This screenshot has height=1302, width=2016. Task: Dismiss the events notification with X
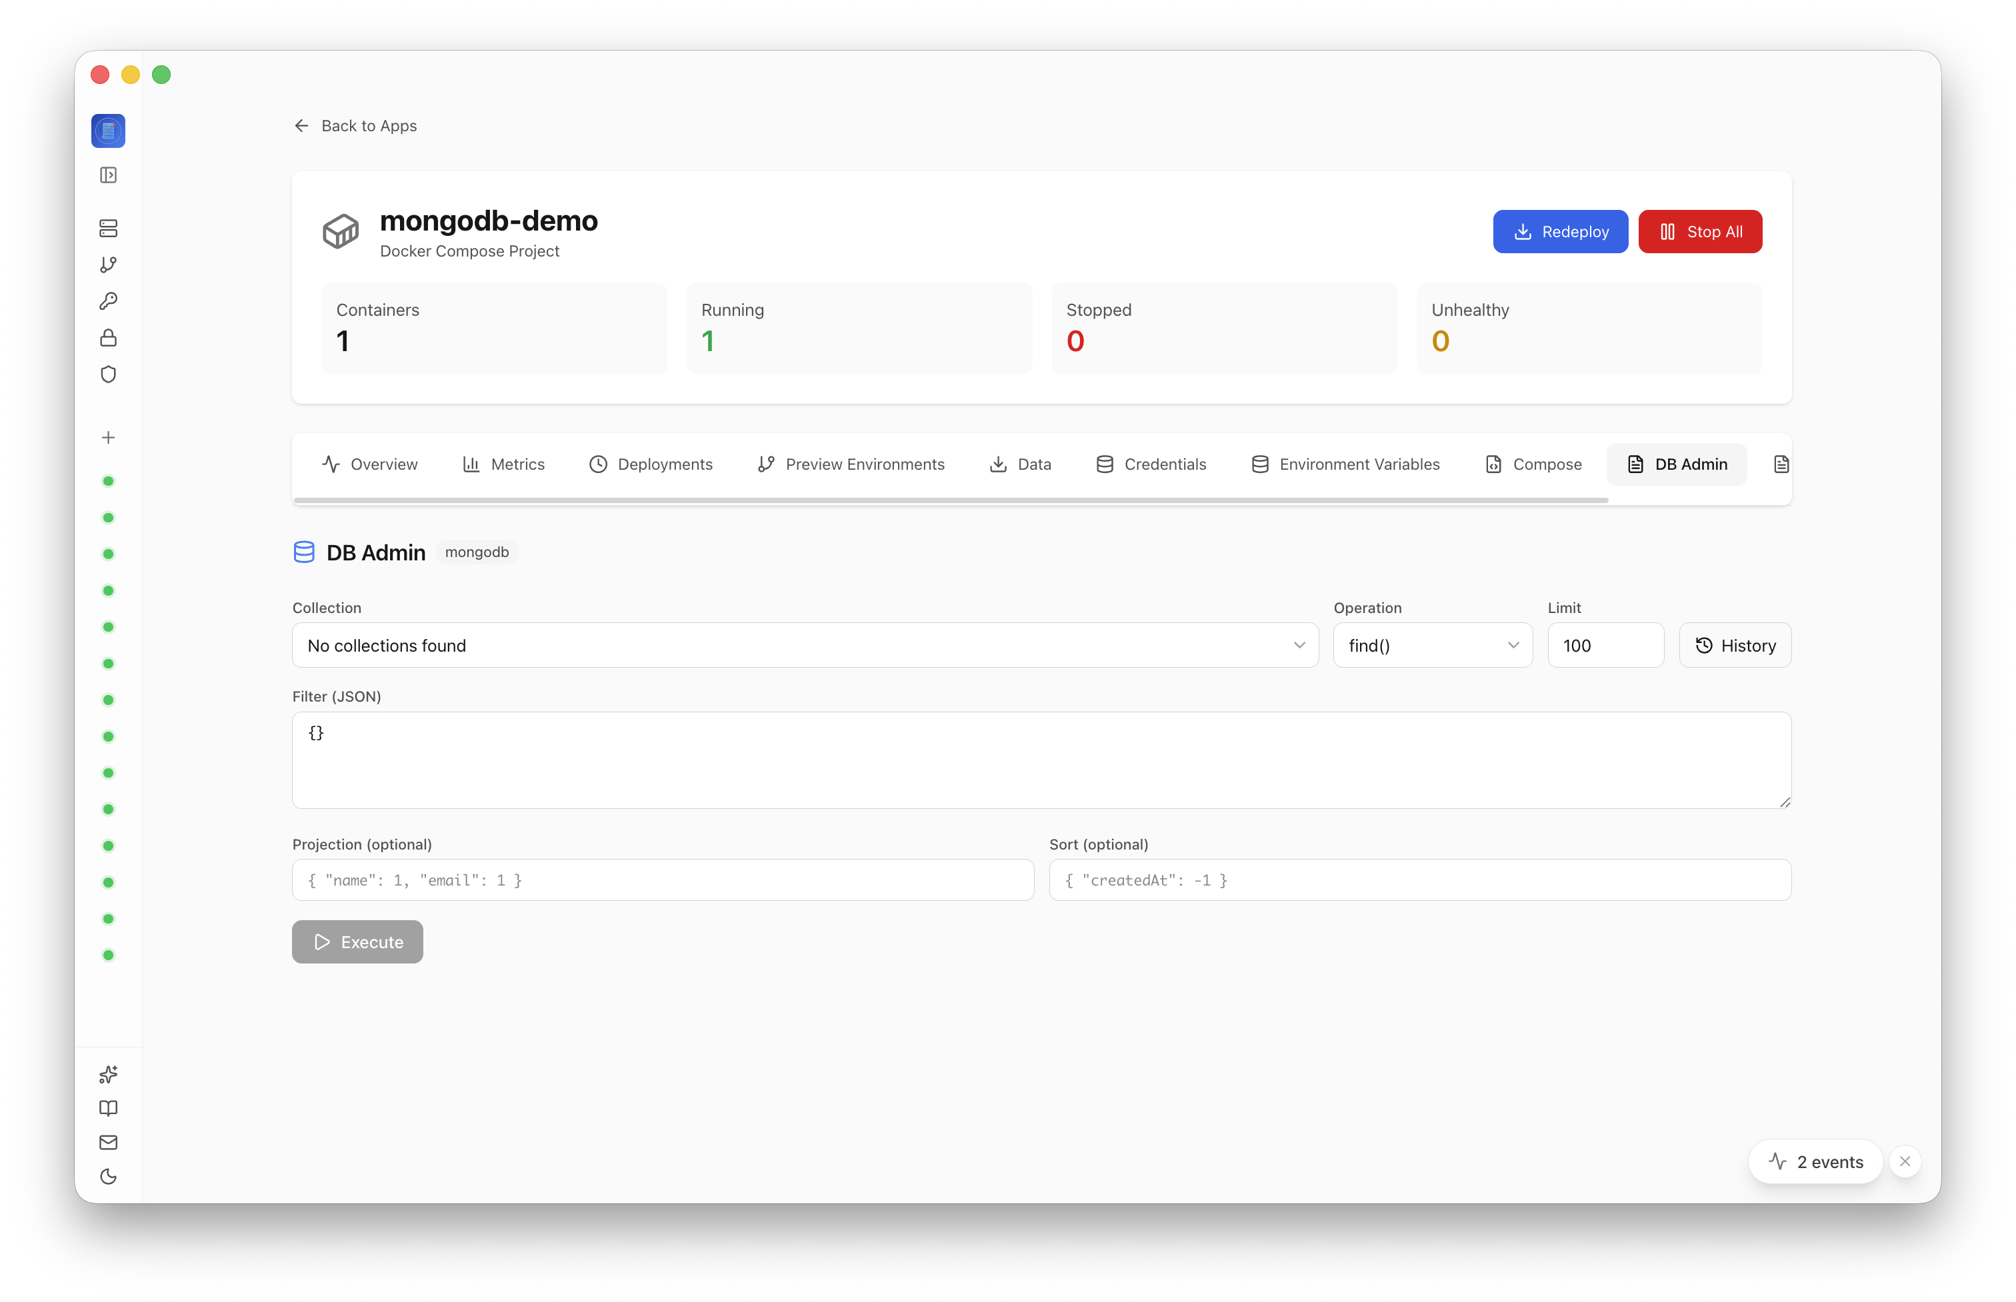point(1905,1161)
